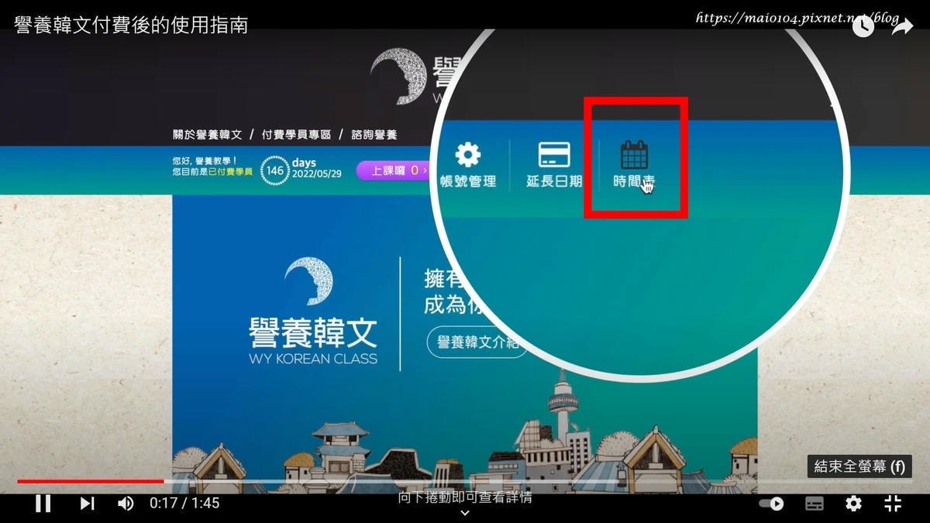The height and width of the screenshot is (523, 930).
Task: Toggle subtitles/closed captions
Action: pos(815,504)
